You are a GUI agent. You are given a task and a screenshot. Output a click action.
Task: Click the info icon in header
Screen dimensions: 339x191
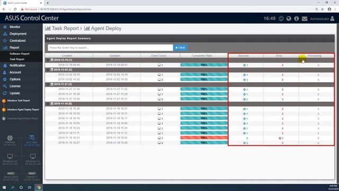[x=297, y=19]
